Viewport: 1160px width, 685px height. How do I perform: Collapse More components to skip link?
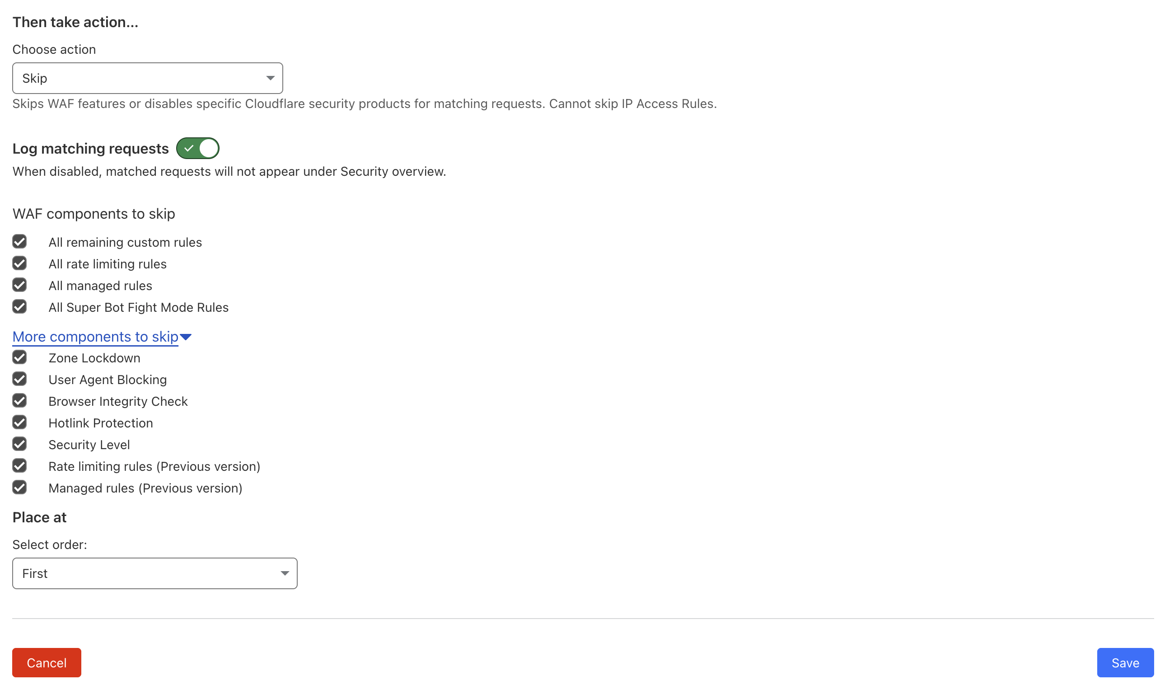point(95,337)
